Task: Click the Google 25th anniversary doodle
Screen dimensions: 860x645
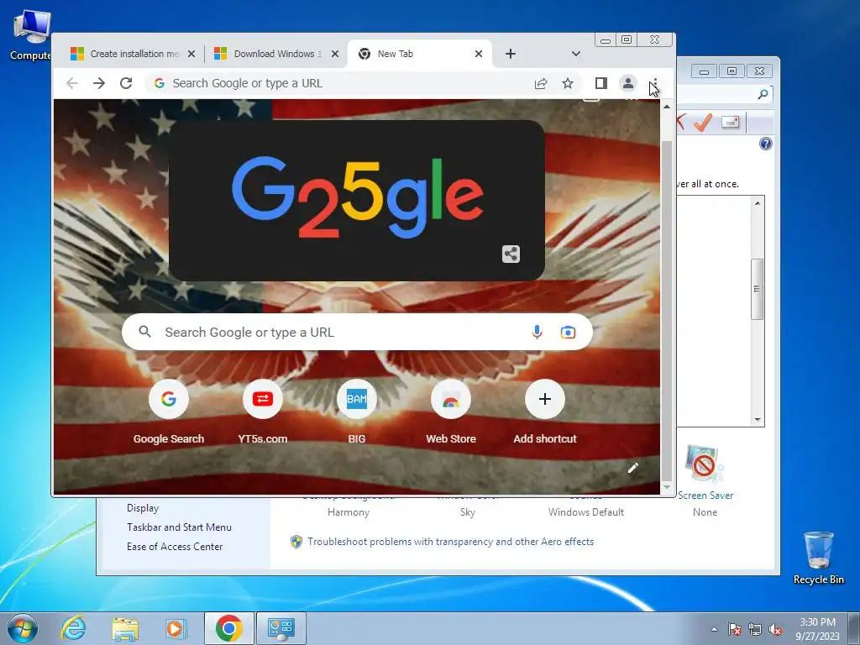Action: click(x=357, y=200)
